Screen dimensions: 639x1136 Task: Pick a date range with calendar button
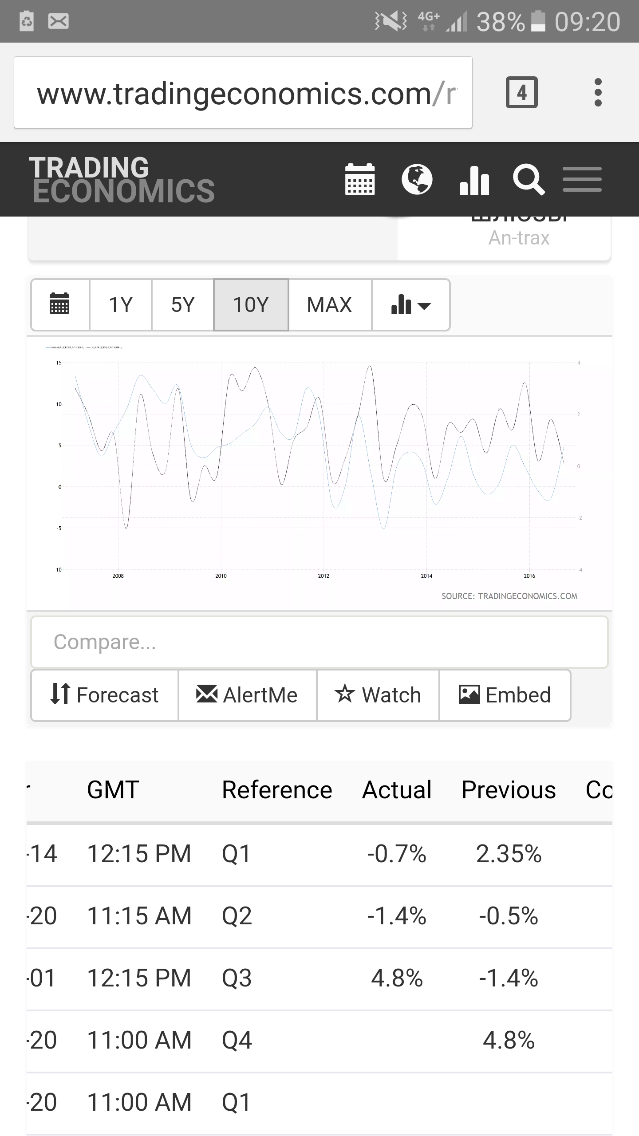[x=60, y=304]
